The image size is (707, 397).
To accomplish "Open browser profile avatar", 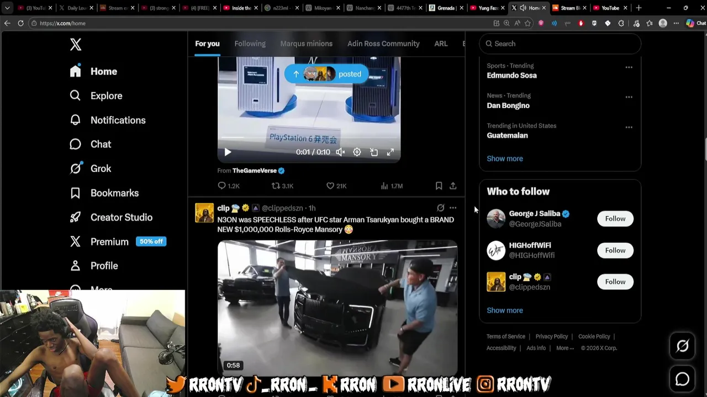I will point(663,23).
